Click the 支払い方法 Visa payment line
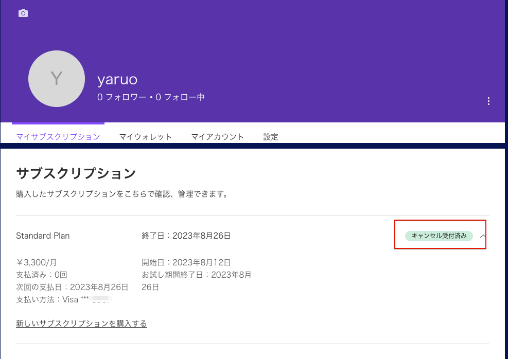The image size is (508, 359). 63,299
